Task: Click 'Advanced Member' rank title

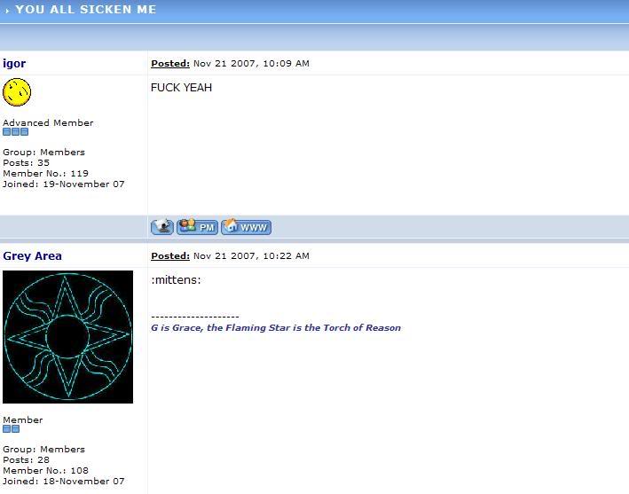Action: coord(48,122)
